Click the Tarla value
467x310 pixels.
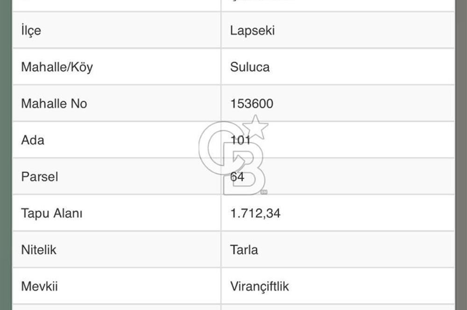[x=244, y=249]
